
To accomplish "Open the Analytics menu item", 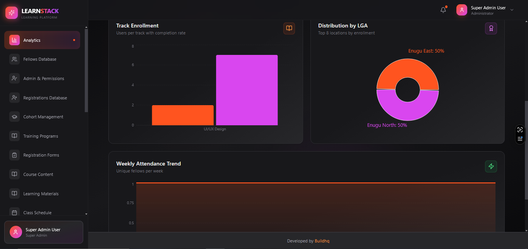I will 42,40.
